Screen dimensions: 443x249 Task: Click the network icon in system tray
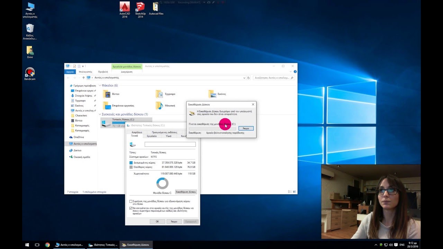(386, 245)
